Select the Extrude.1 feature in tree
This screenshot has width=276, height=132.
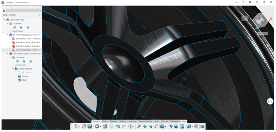(x=26, y=76)
